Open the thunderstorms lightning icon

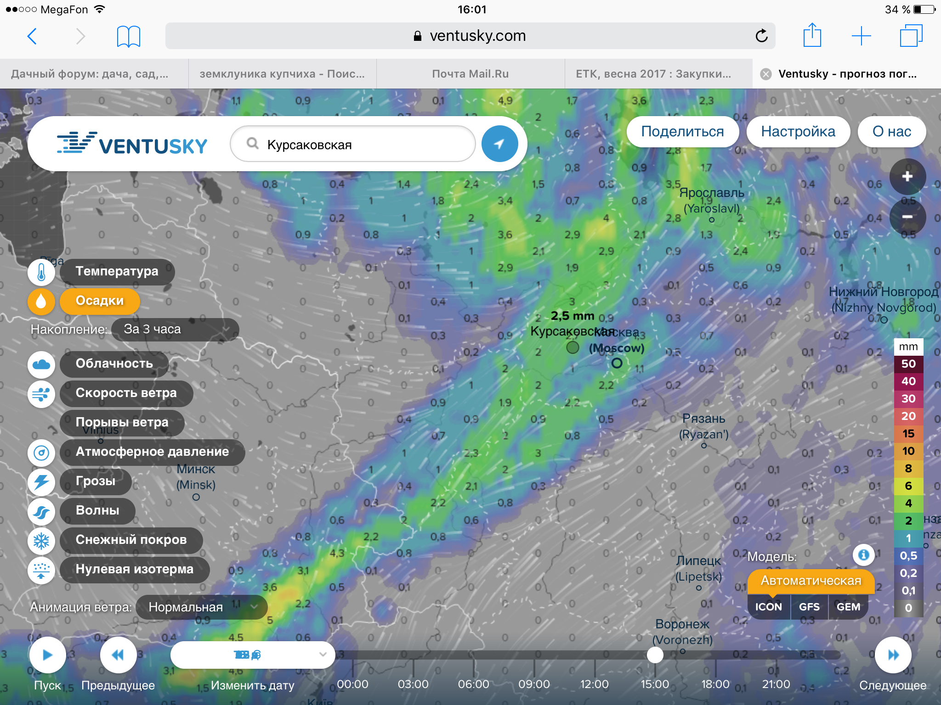click(x=41, y=481)
